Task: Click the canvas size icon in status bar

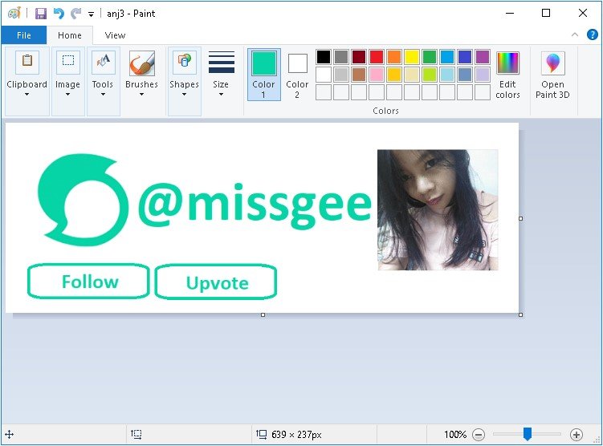Action: coord(262,435)
